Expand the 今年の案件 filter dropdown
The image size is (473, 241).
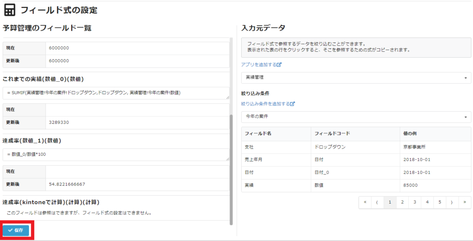356,117
